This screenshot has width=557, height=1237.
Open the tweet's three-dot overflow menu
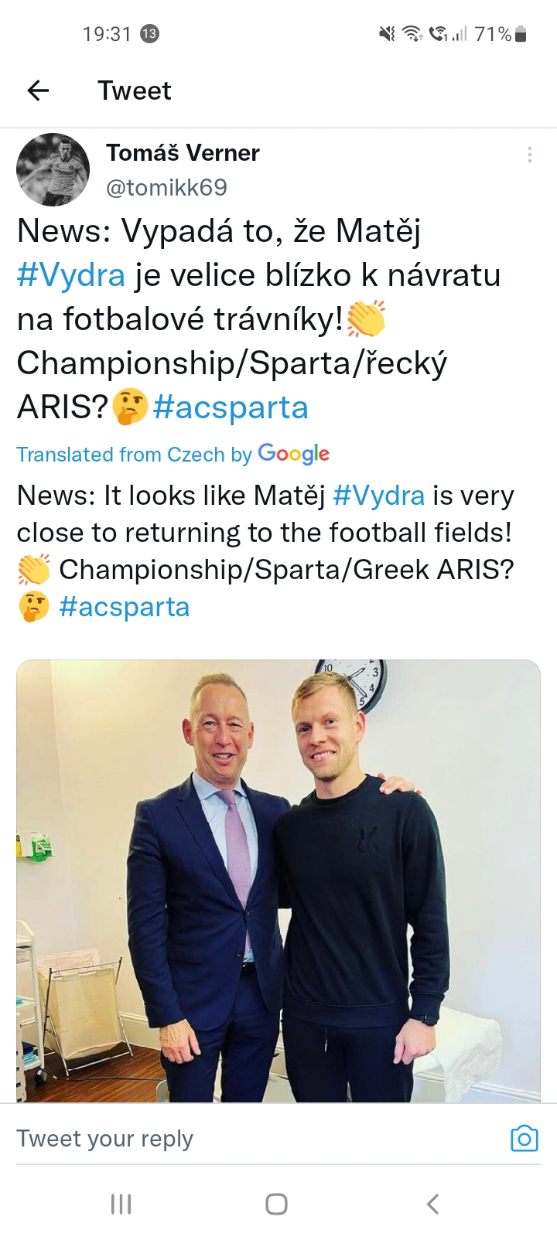coord(529,155)
